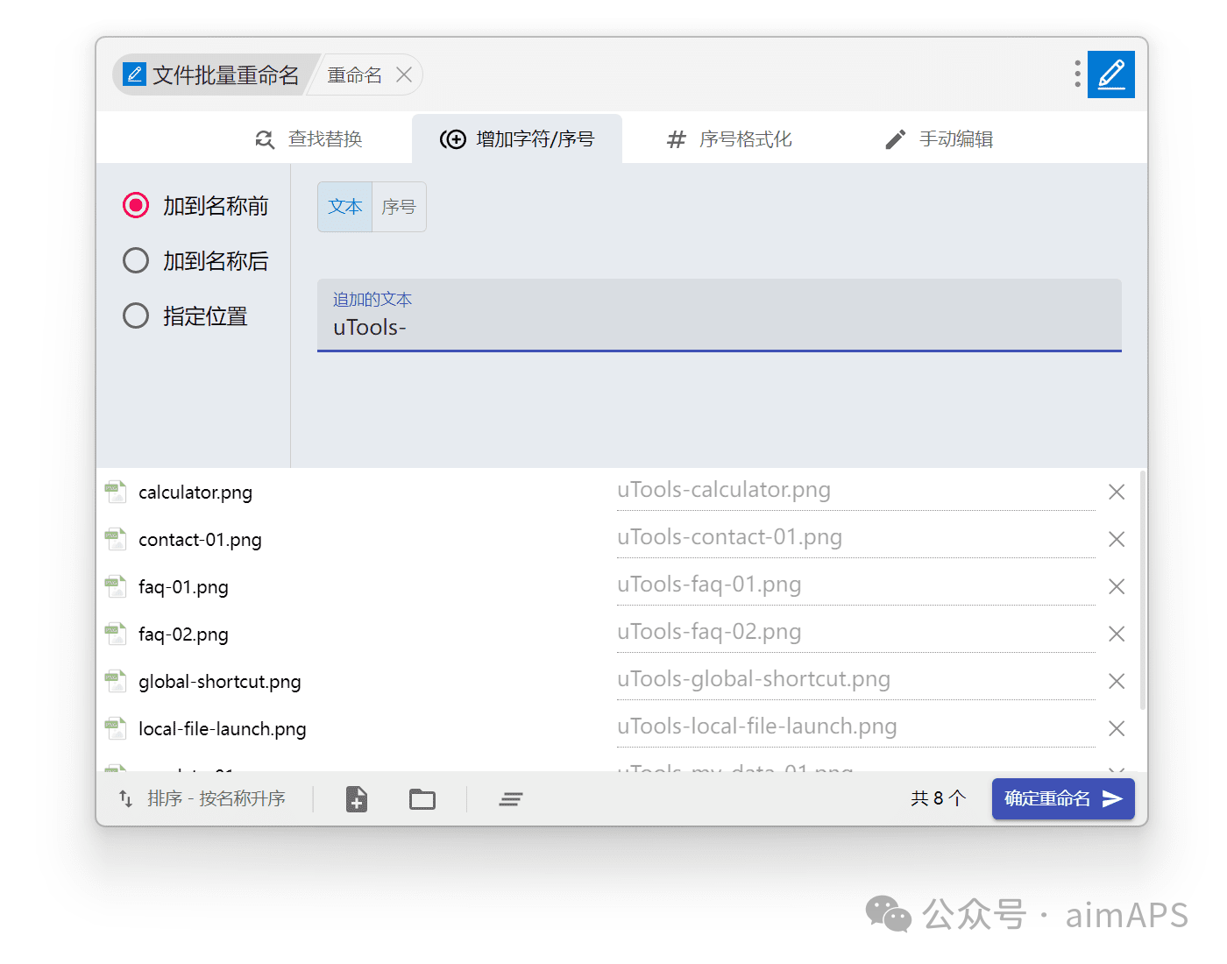Viewport: 1227px width, 964px height.
Task: Remove faq-02.png from the rename list
Action: click(1116, 634)
